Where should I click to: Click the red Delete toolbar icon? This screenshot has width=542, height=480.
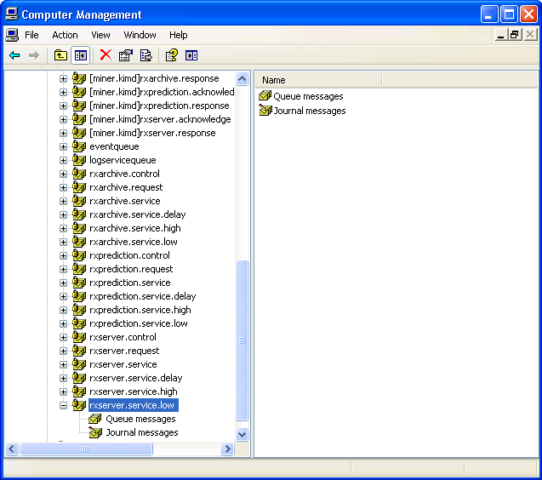pos(106,55)
